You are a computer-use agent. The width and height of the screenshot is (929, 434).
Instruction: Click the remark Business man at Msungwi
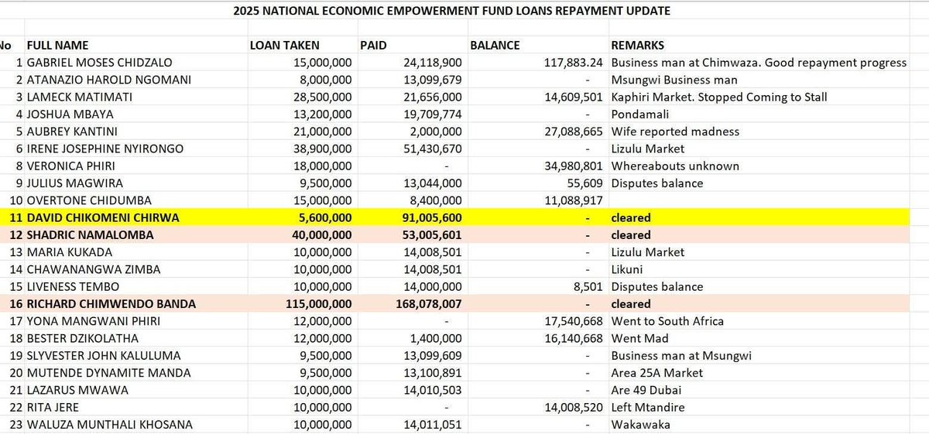(681, 356)
